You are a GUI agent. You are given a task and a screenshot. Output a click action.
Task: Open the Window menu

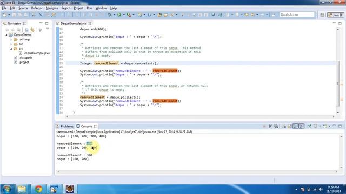pos(101,8)
